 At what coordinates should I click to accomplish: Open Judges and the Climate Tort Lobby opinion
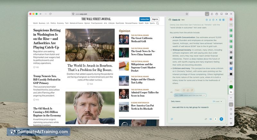coord(143,81)
